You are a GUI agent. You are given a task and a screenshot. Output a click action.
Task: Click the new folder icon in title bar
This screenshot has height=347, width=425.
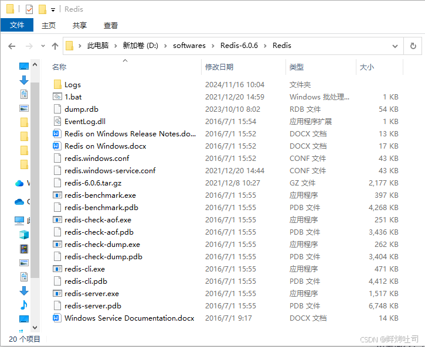pyautogui.click(x=42, y=9)
